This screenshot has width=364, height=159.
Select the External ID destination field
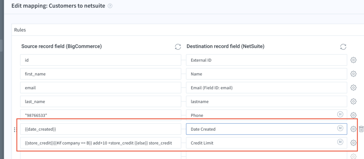(x=267, y=60)
